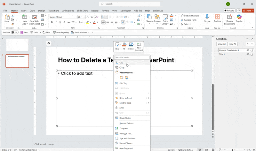Click the Show All button
This screenshot has height=151, width=256.
222,44
